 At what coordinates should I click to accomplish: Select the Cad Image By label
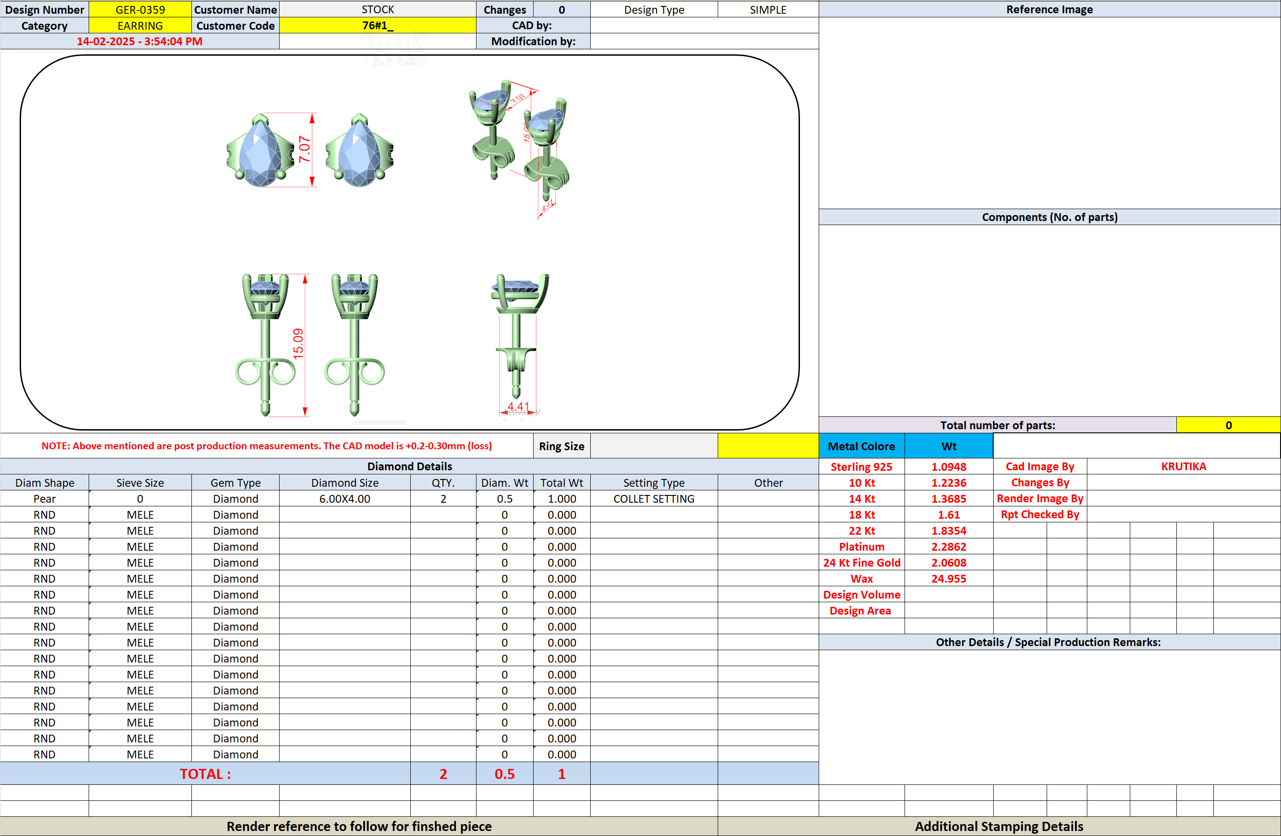click(x=1040, y=467)
